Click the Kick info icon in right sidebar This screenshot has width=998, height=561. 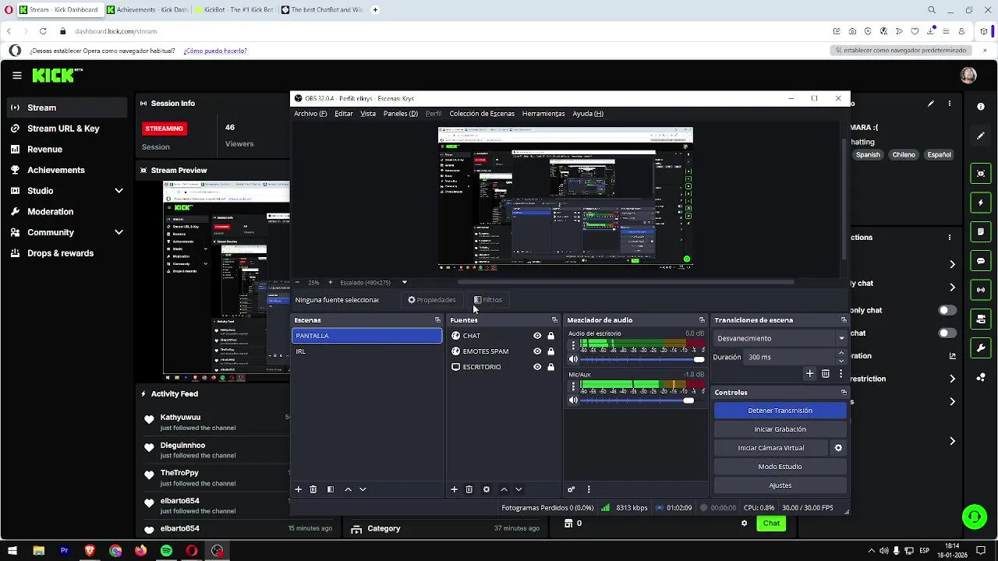tap(981, 106)
